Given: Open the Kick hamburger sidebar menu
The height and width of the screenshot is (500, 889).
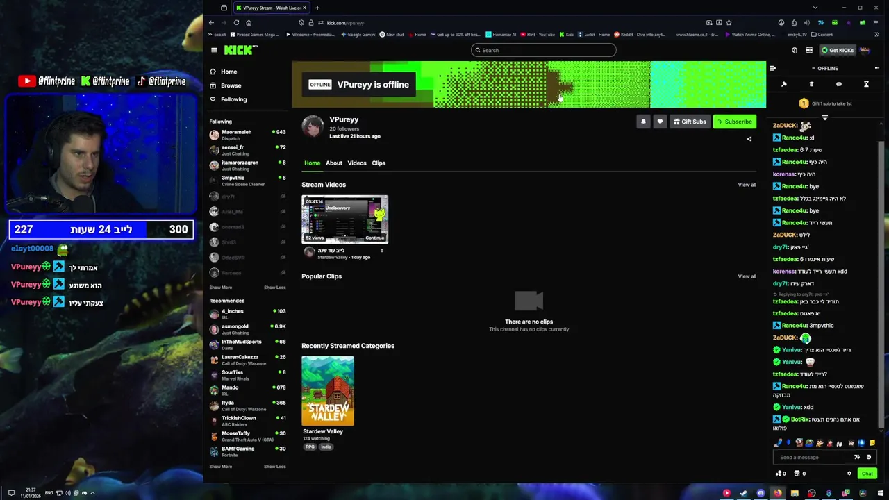Looking at the screenshot, I should [x=214, y=50].
